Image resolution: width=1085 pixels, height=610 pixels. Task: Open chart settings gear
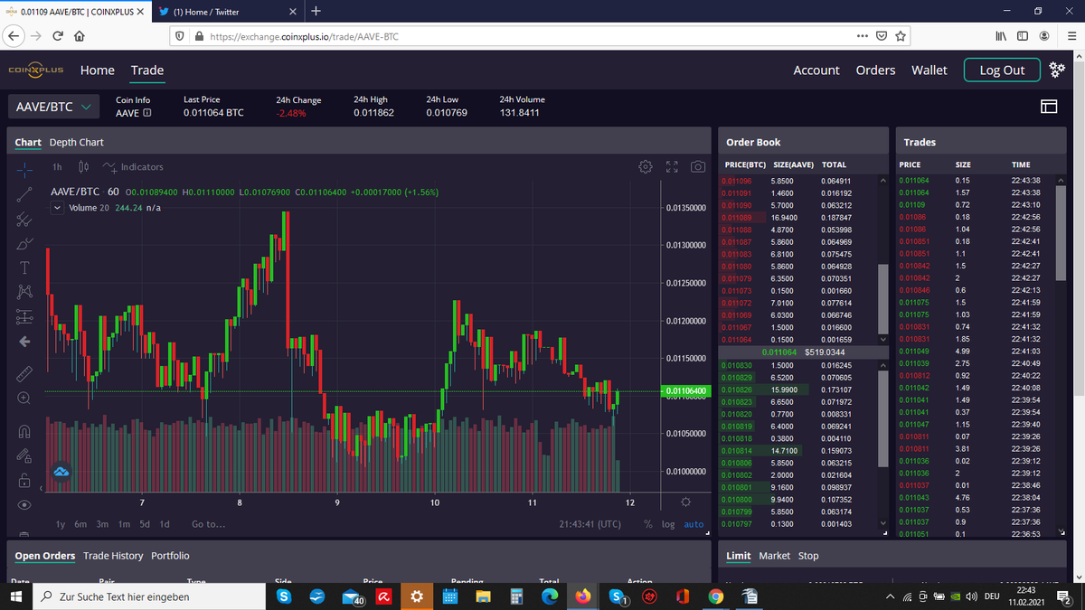(645, 167)
